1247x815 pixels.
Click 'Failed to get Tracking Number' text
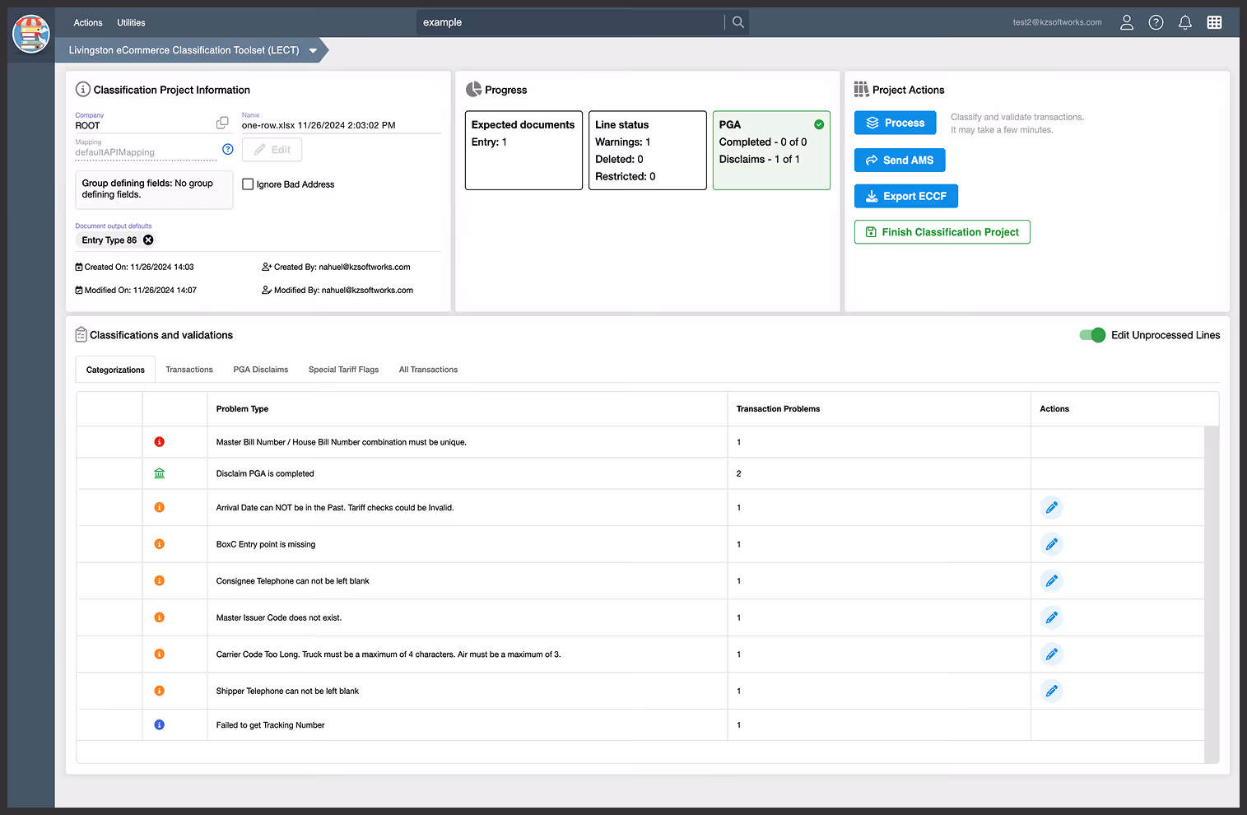click(270, 725)
